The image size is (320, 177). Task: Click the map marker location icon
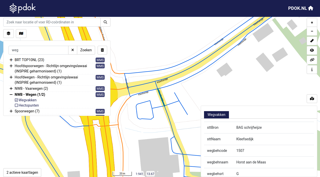(x=312, y=99)
